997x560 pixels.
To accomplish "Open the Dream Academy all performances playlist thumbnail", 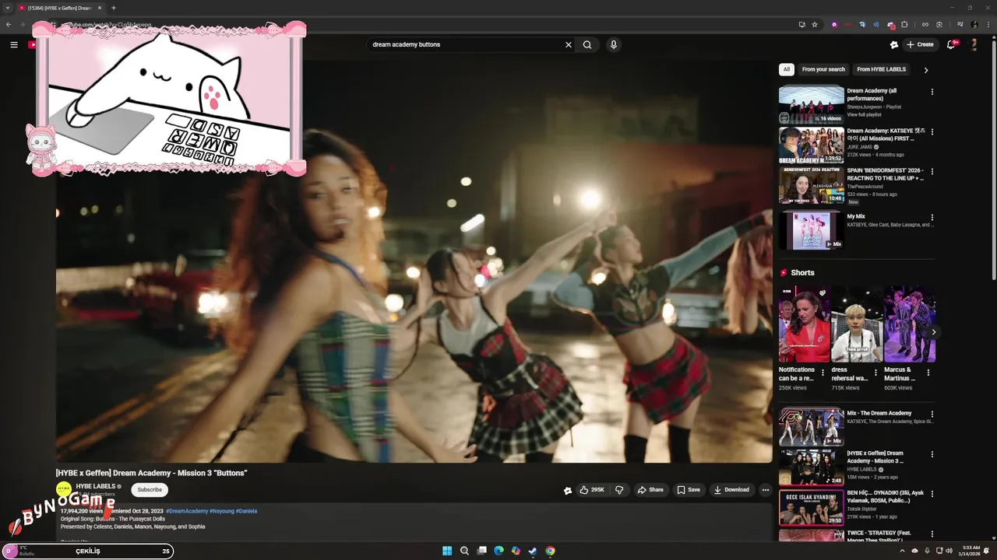I will click(811, 104).
